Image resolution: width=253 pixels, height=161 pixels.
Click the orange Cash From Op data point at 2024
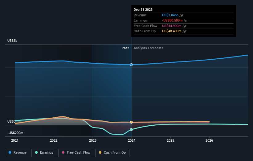pos(131,122)
